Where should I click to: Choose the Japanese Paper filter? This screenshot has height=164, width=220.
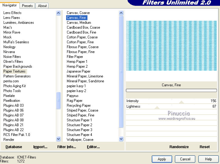(78, 71)
